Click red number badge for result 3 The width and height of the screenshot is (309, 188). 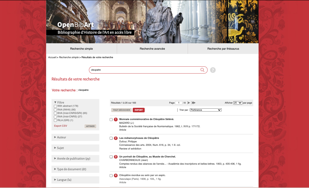[x=116, y=157]
